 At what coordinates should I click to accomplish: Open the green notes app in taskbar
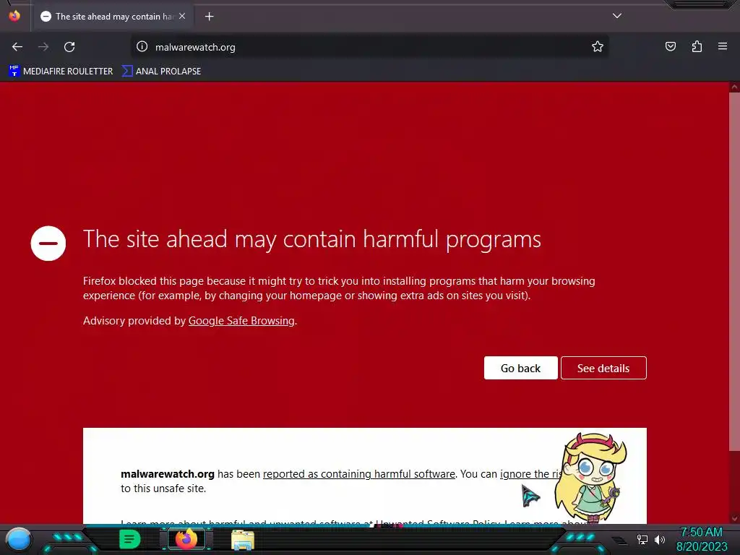(x=129, y=539)
